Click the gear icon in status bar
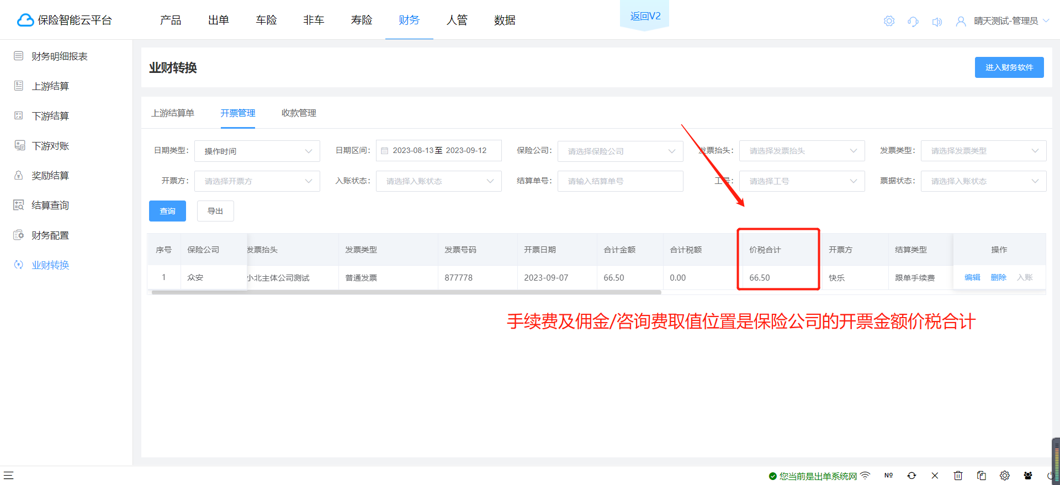 (x=1004, y=475)
